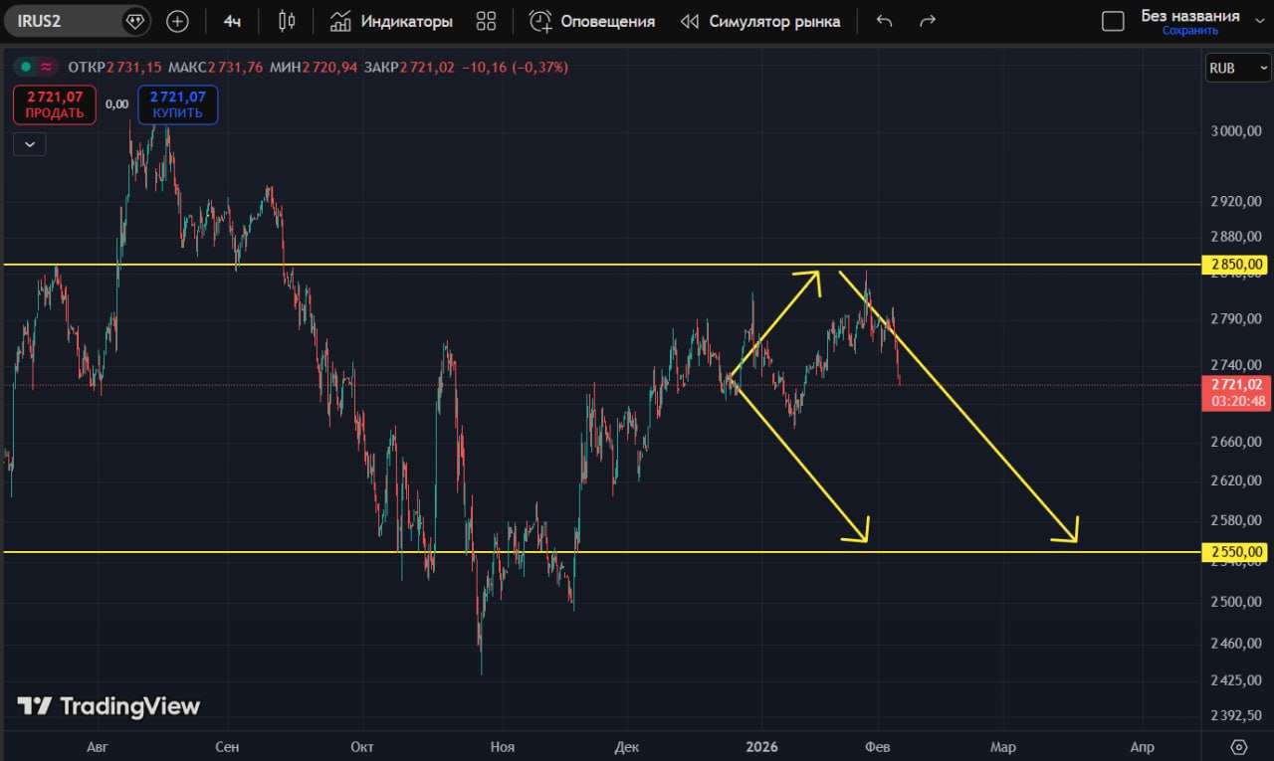Image resolution: width=1274 pixels, height=761 pixels.
Task: Toggle the pink data mode indicator
Action: click(47, 67)
